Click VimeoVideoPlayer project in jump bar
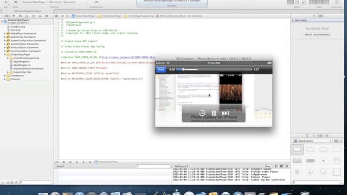Viewport: 347px width, 195px height. click(83, 16)
